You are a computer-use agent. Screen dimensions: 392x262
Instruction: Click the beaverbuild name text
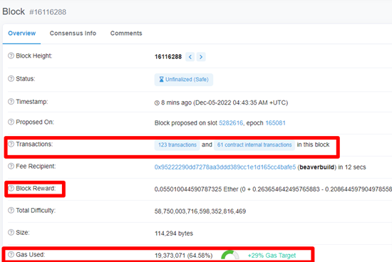click(x=316, y=167)
